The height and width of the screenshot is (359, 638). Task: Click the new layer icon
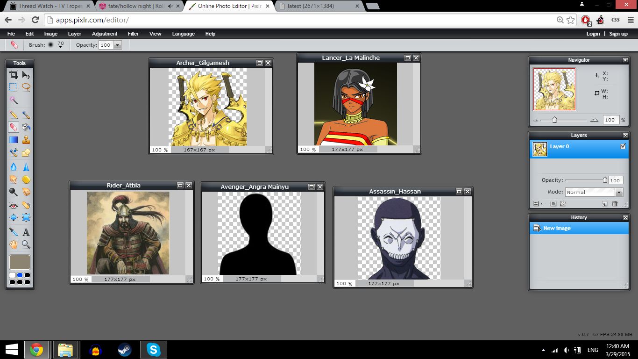tap(604, 204)
